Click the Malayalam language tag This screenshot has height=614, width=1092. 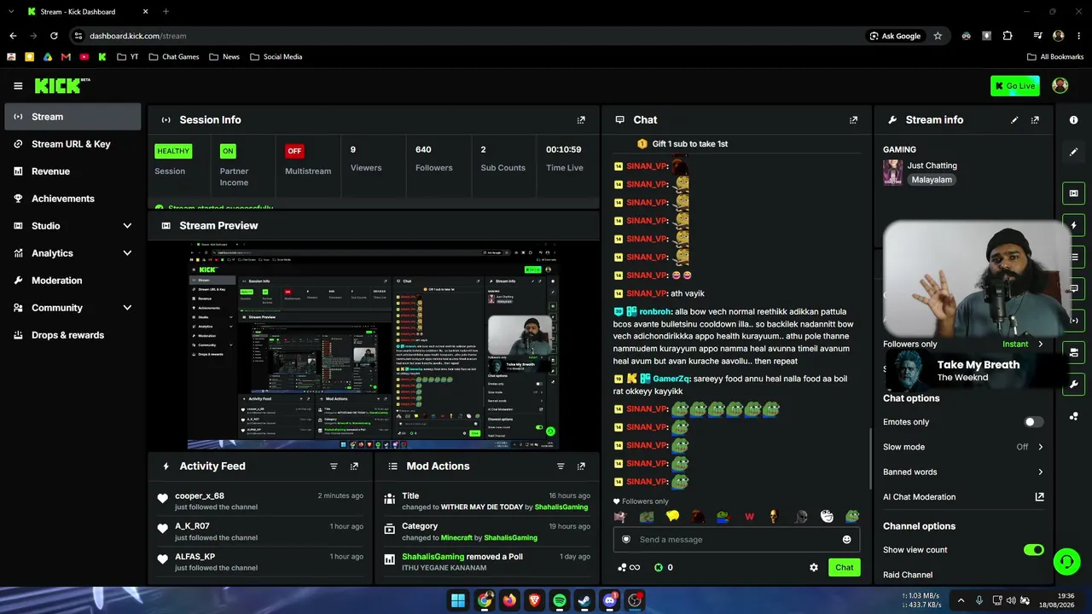[932, 180]
